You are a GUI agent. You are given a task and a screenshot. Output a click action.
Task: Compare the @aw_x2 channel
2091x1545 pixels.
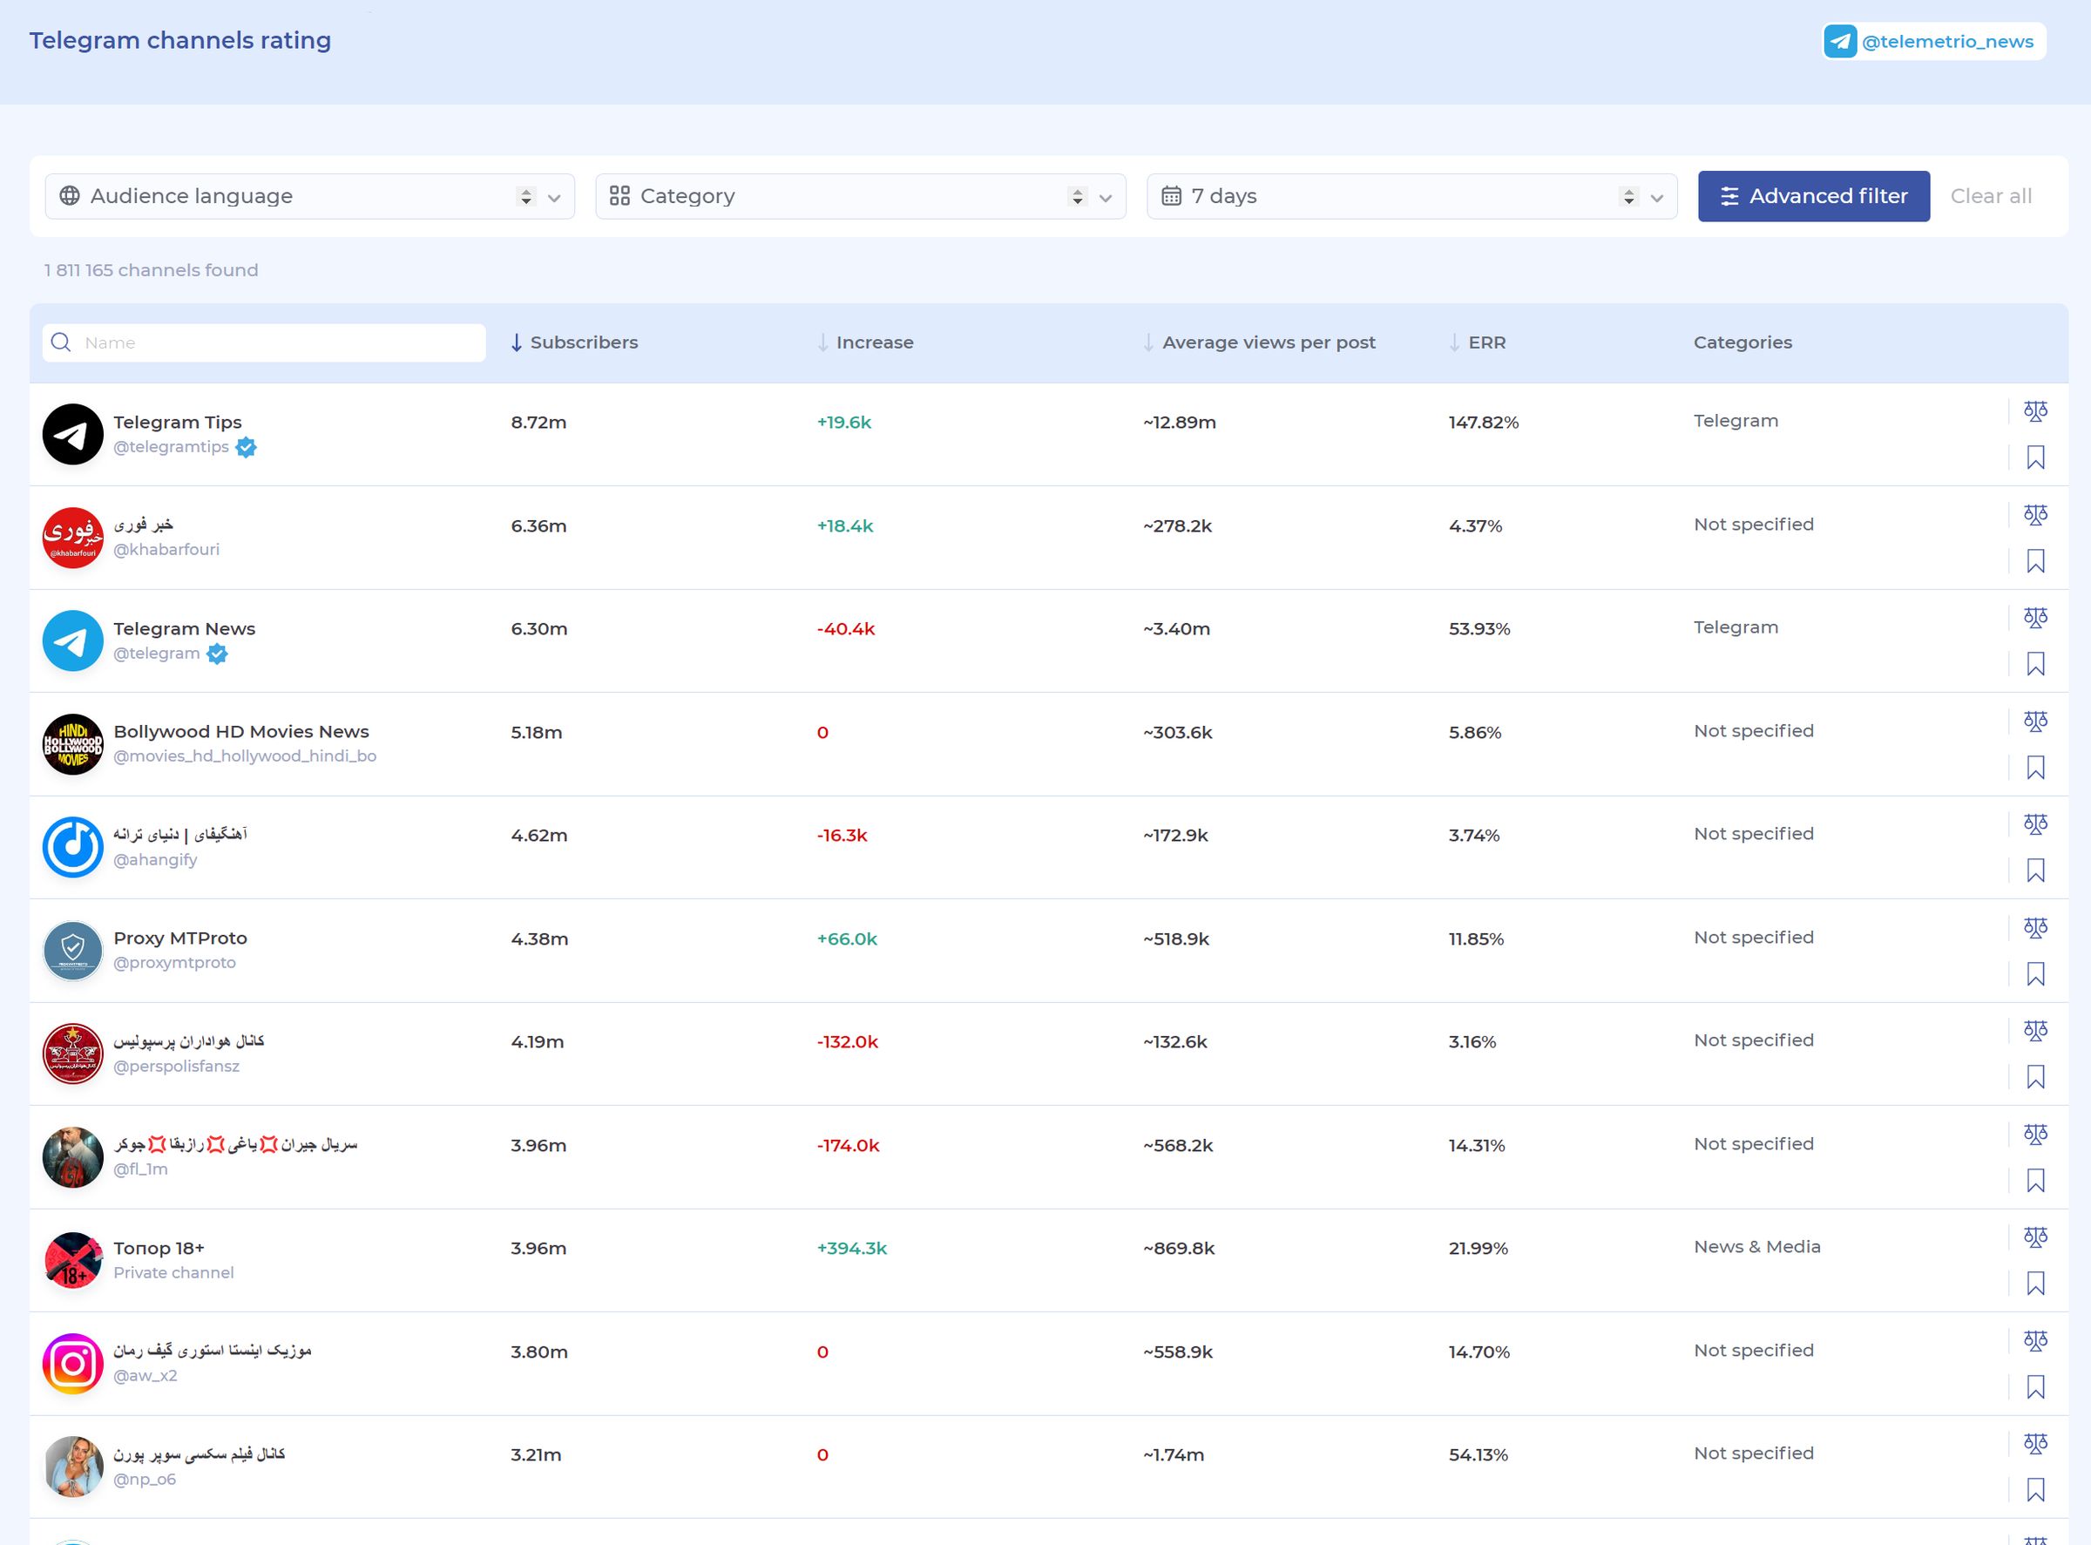tap(2035, 1341)
